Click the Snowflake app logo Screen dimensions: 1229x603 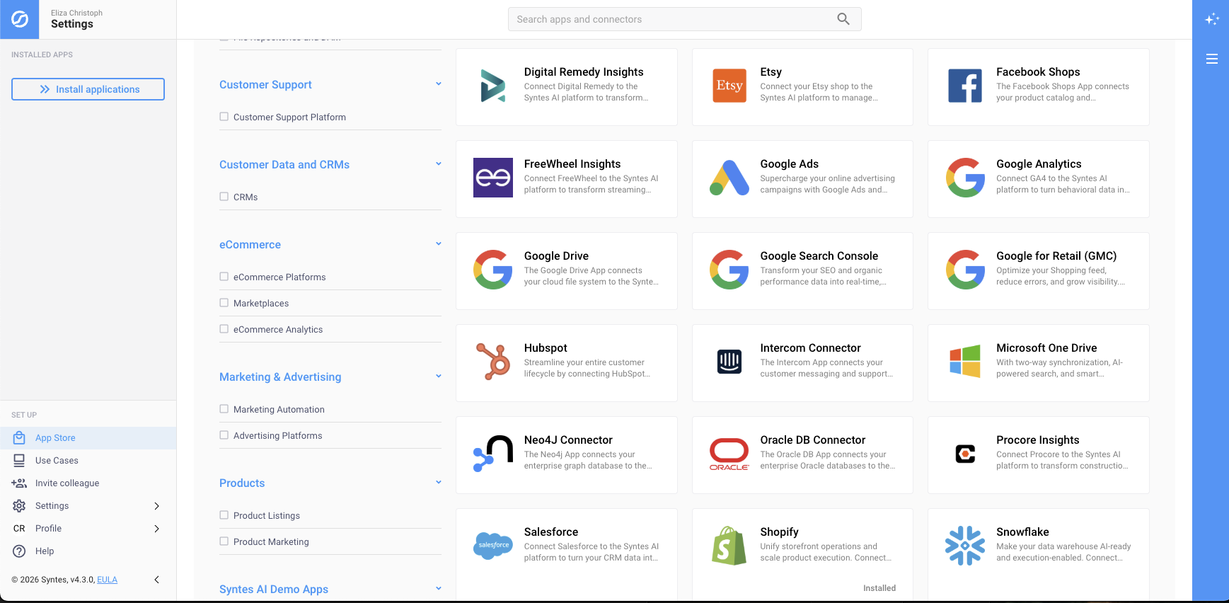965,546
